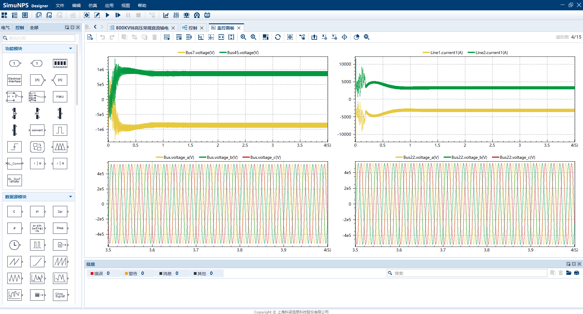This screenshot has height=314, width=583.
Task: Export waveform data with upload icon
Action: click(314, 37)
